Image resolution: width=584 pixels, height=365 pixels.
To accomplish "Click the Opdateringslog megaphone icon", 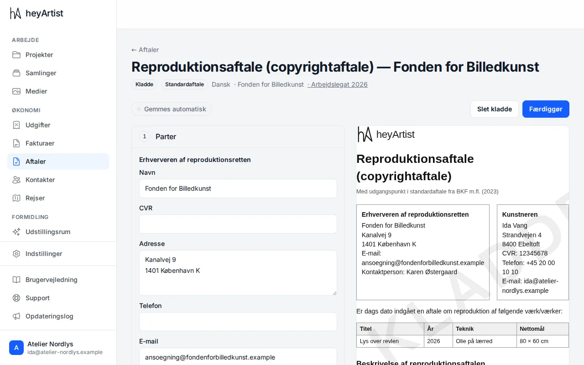I will click(16, 316).
